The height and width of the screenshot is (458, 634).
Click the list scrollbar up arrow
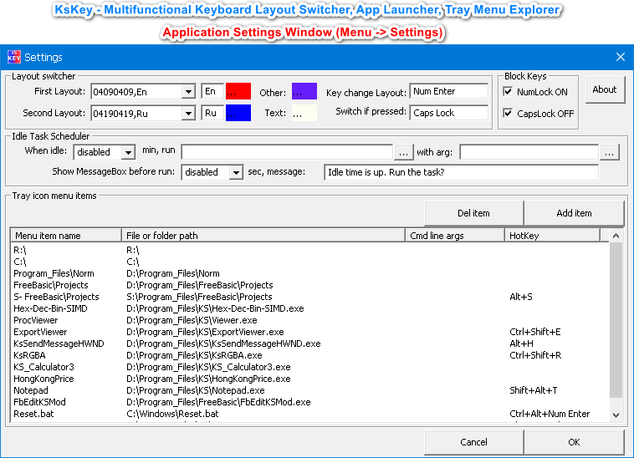pyautogui.click(x=616, y=236)
